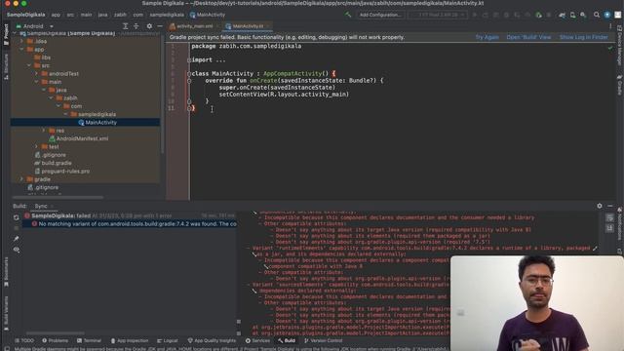Screen dimensions: 624x351
Task: Click the pin tab icon in Build panel
Action: (x=17, y=239)
